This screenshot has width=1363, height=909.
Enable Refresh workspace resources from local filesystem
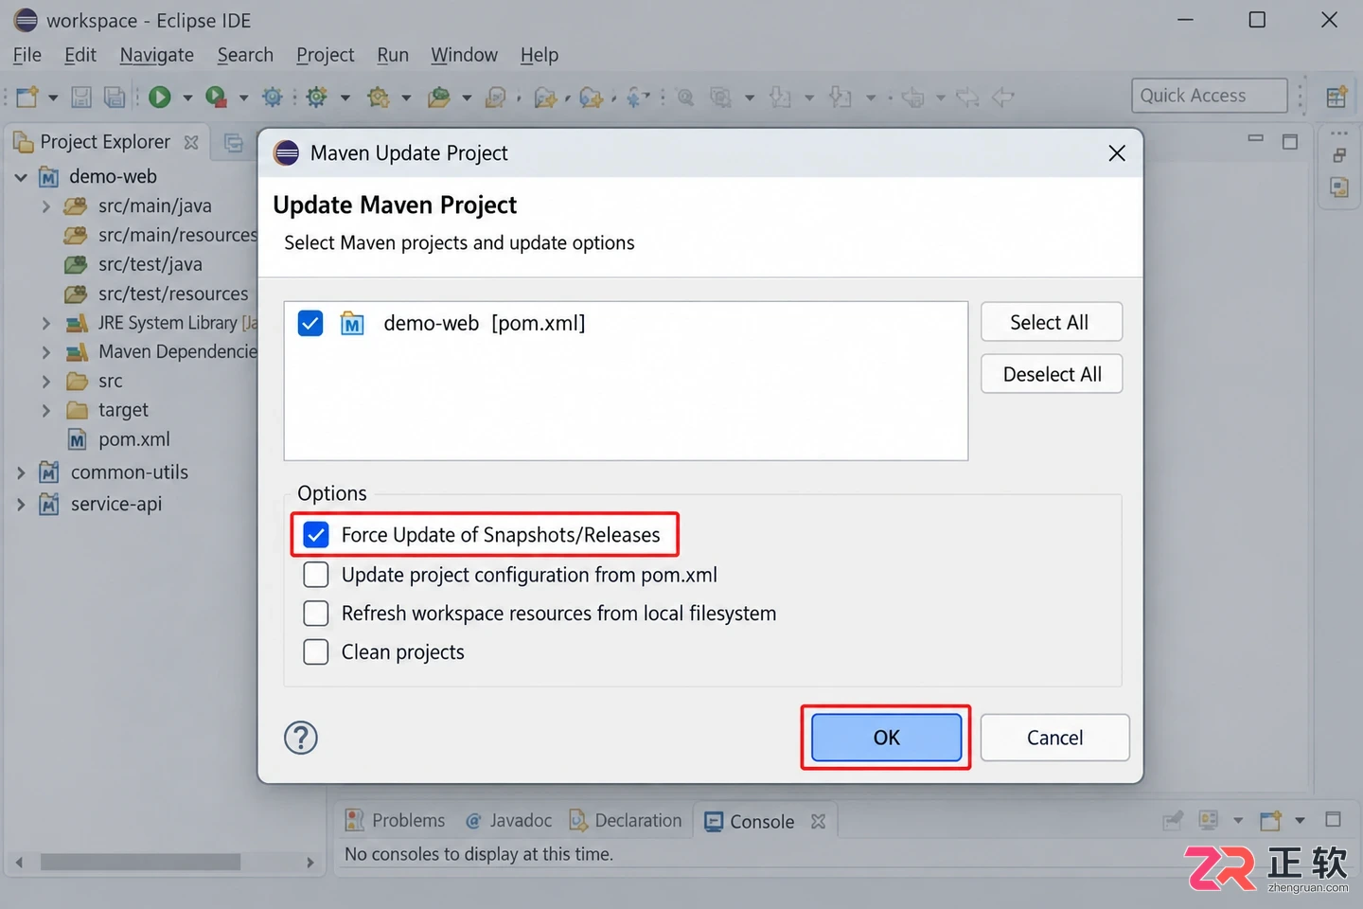(x=316, y=614)
